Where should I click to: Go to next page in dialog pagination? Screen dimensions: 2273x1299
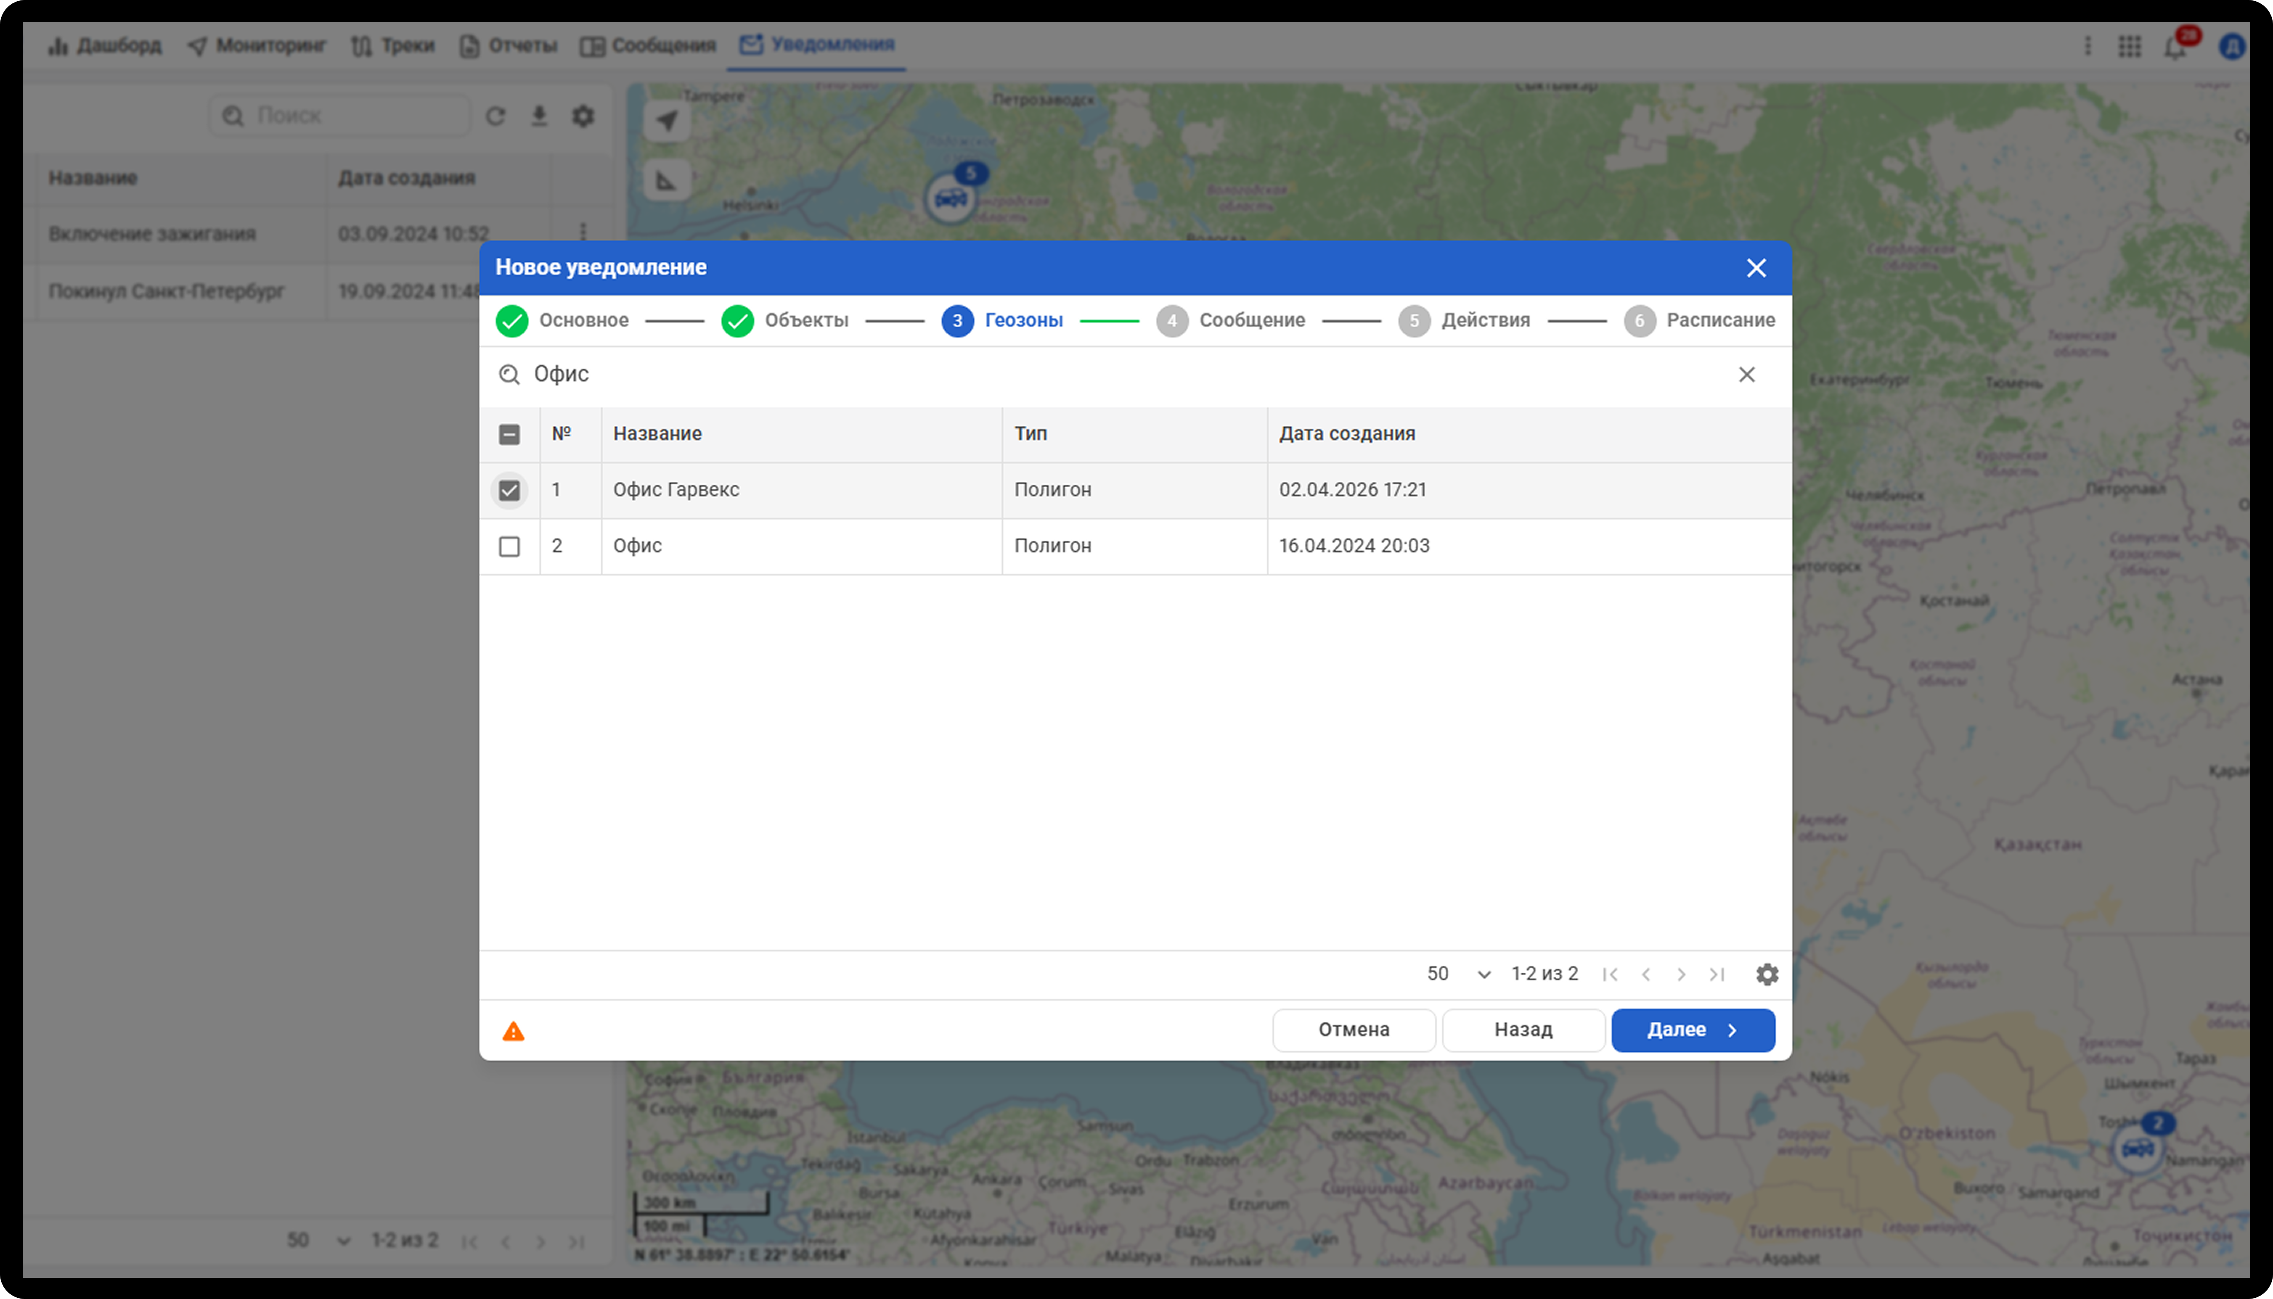coord(1681,974)
